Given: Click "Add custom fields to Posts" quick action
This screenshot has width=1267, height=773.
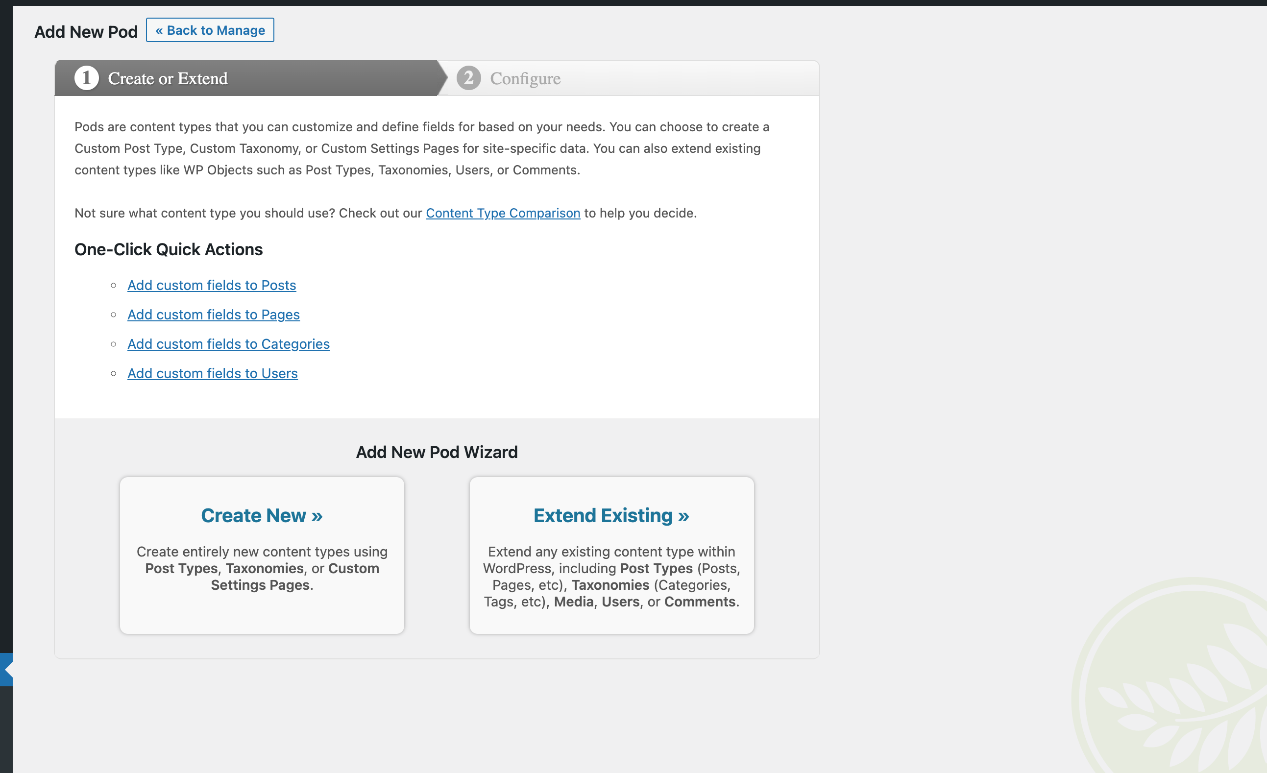Looking at the screenshot, I should (x=212, y=285).
